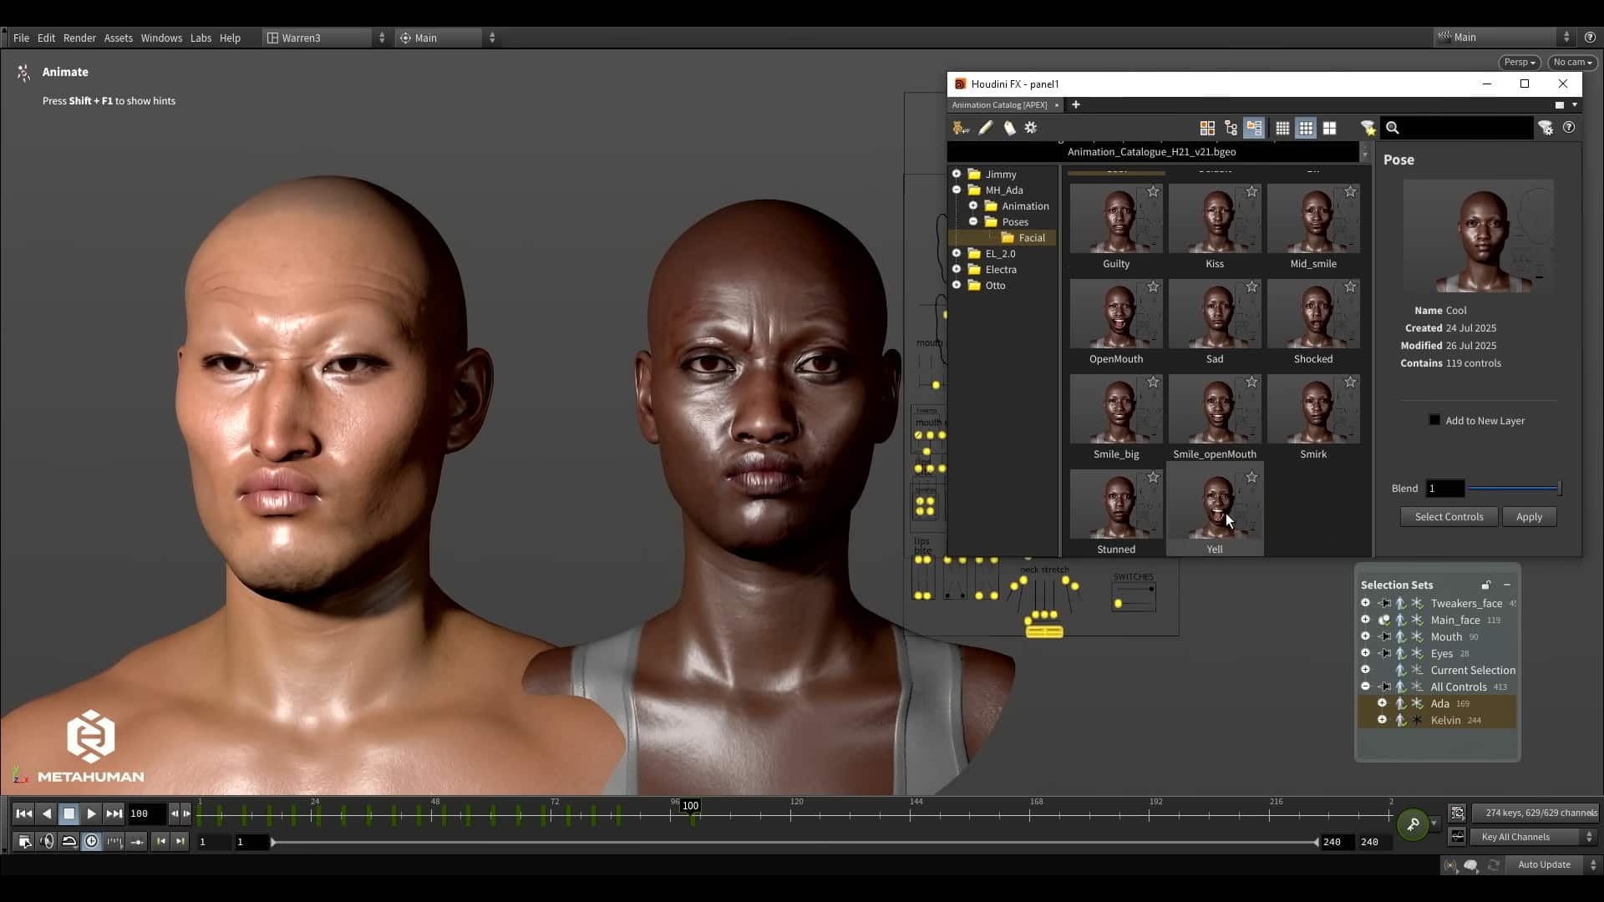Toggle the padlock on the Selection Sets panel
The height and width of the screenshot is (902, 1604).
click(x=1485, y=585)
